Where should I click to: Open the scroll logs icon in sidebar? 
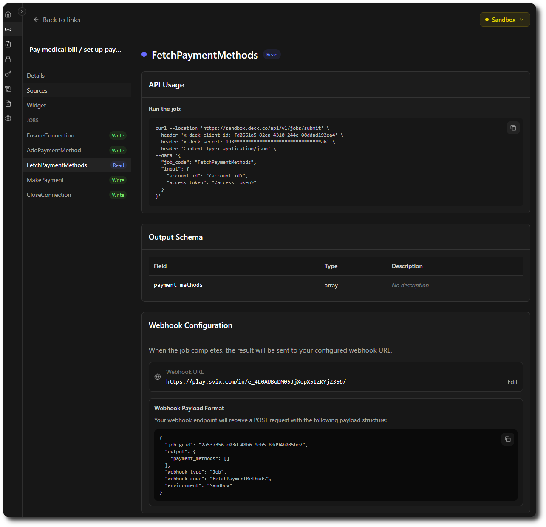pos(8,89)
